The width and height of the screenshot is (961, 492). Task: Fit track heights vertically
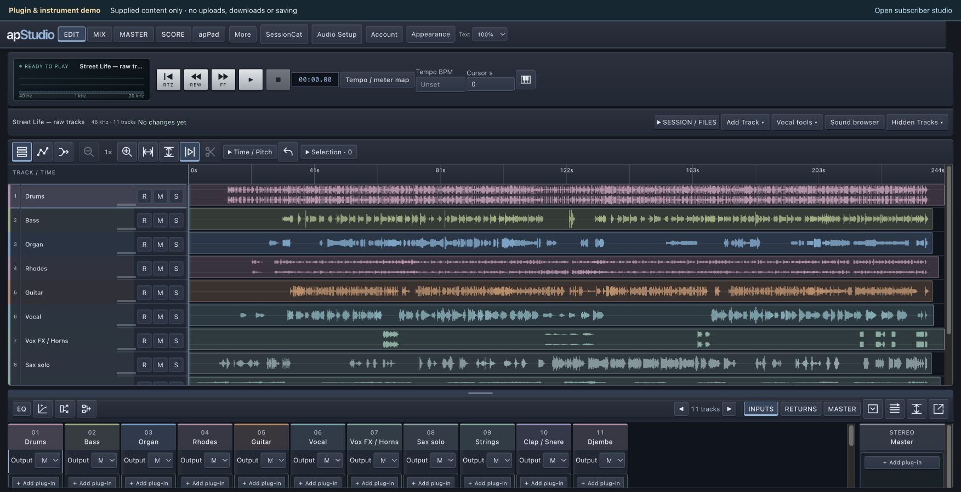(x=169, y=152)
